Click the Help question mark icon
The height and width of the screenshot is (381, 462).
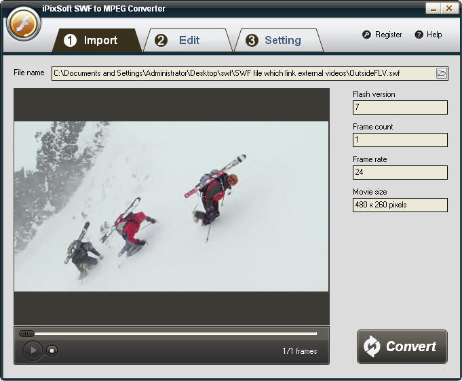click(x=419, y=35)
